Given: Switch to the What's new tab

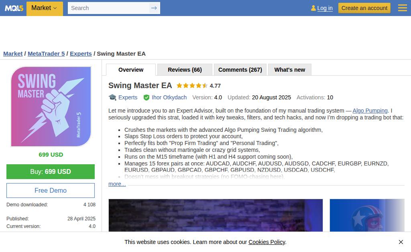Looking at the screenshot, I should 290,70.
